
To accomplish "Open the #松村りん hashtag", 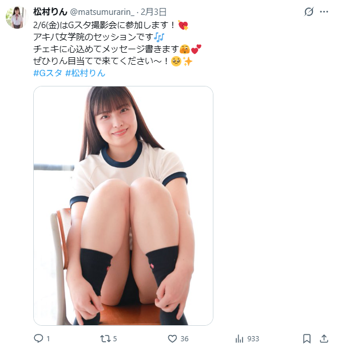I will pyautogui.click(x=85, y=73).
